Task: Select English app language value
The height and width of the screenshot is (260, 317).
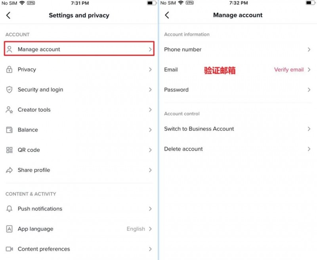Action: 136,229
